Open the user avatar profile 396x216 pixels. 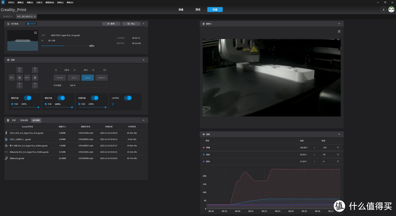point(391,10)
